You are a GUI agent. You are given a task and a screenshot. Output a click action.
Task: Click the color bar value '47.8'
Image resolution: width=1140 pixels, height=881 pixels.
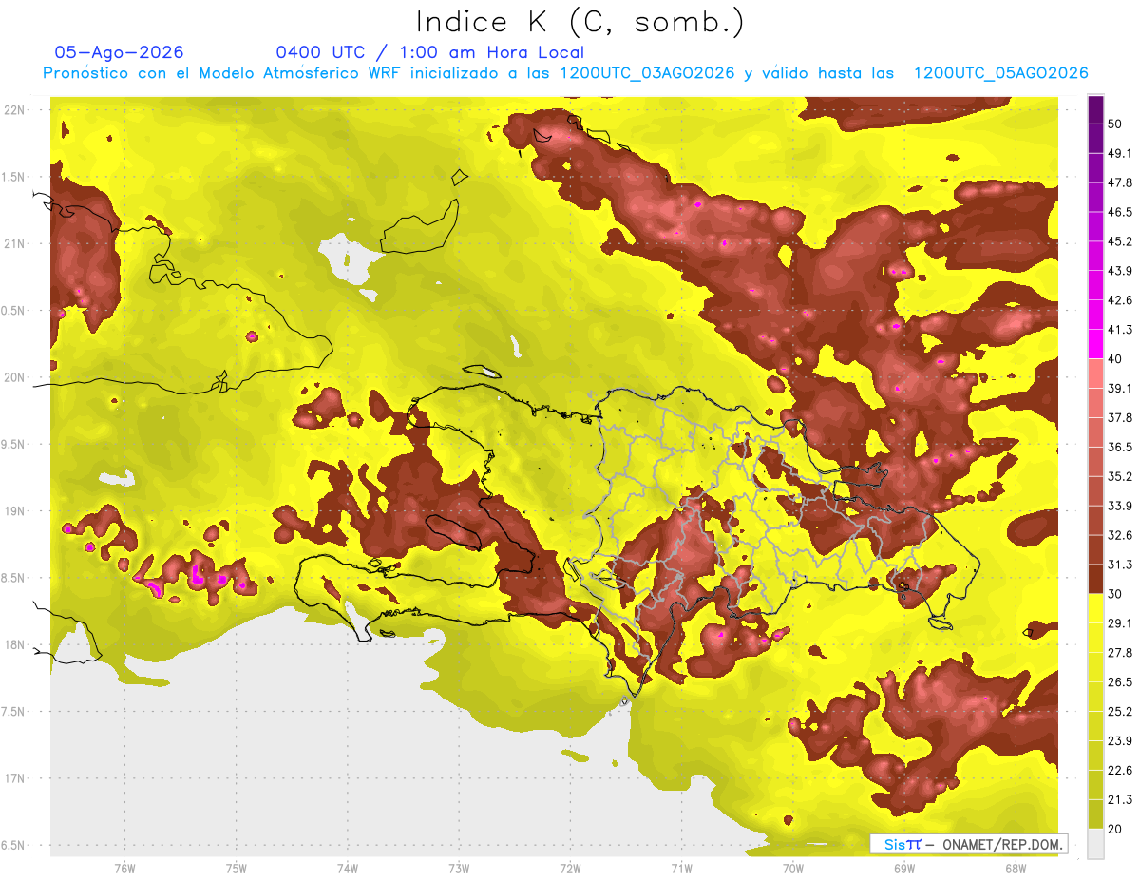point(1120,182)
